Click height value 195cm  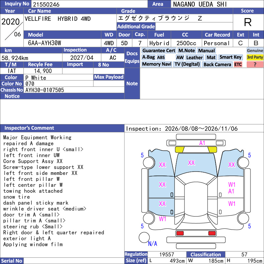[255, 261]
